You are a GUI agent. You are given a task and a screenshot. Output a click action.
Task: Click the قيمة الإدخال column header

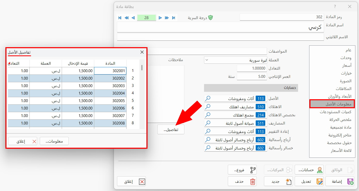pos(78,63)
